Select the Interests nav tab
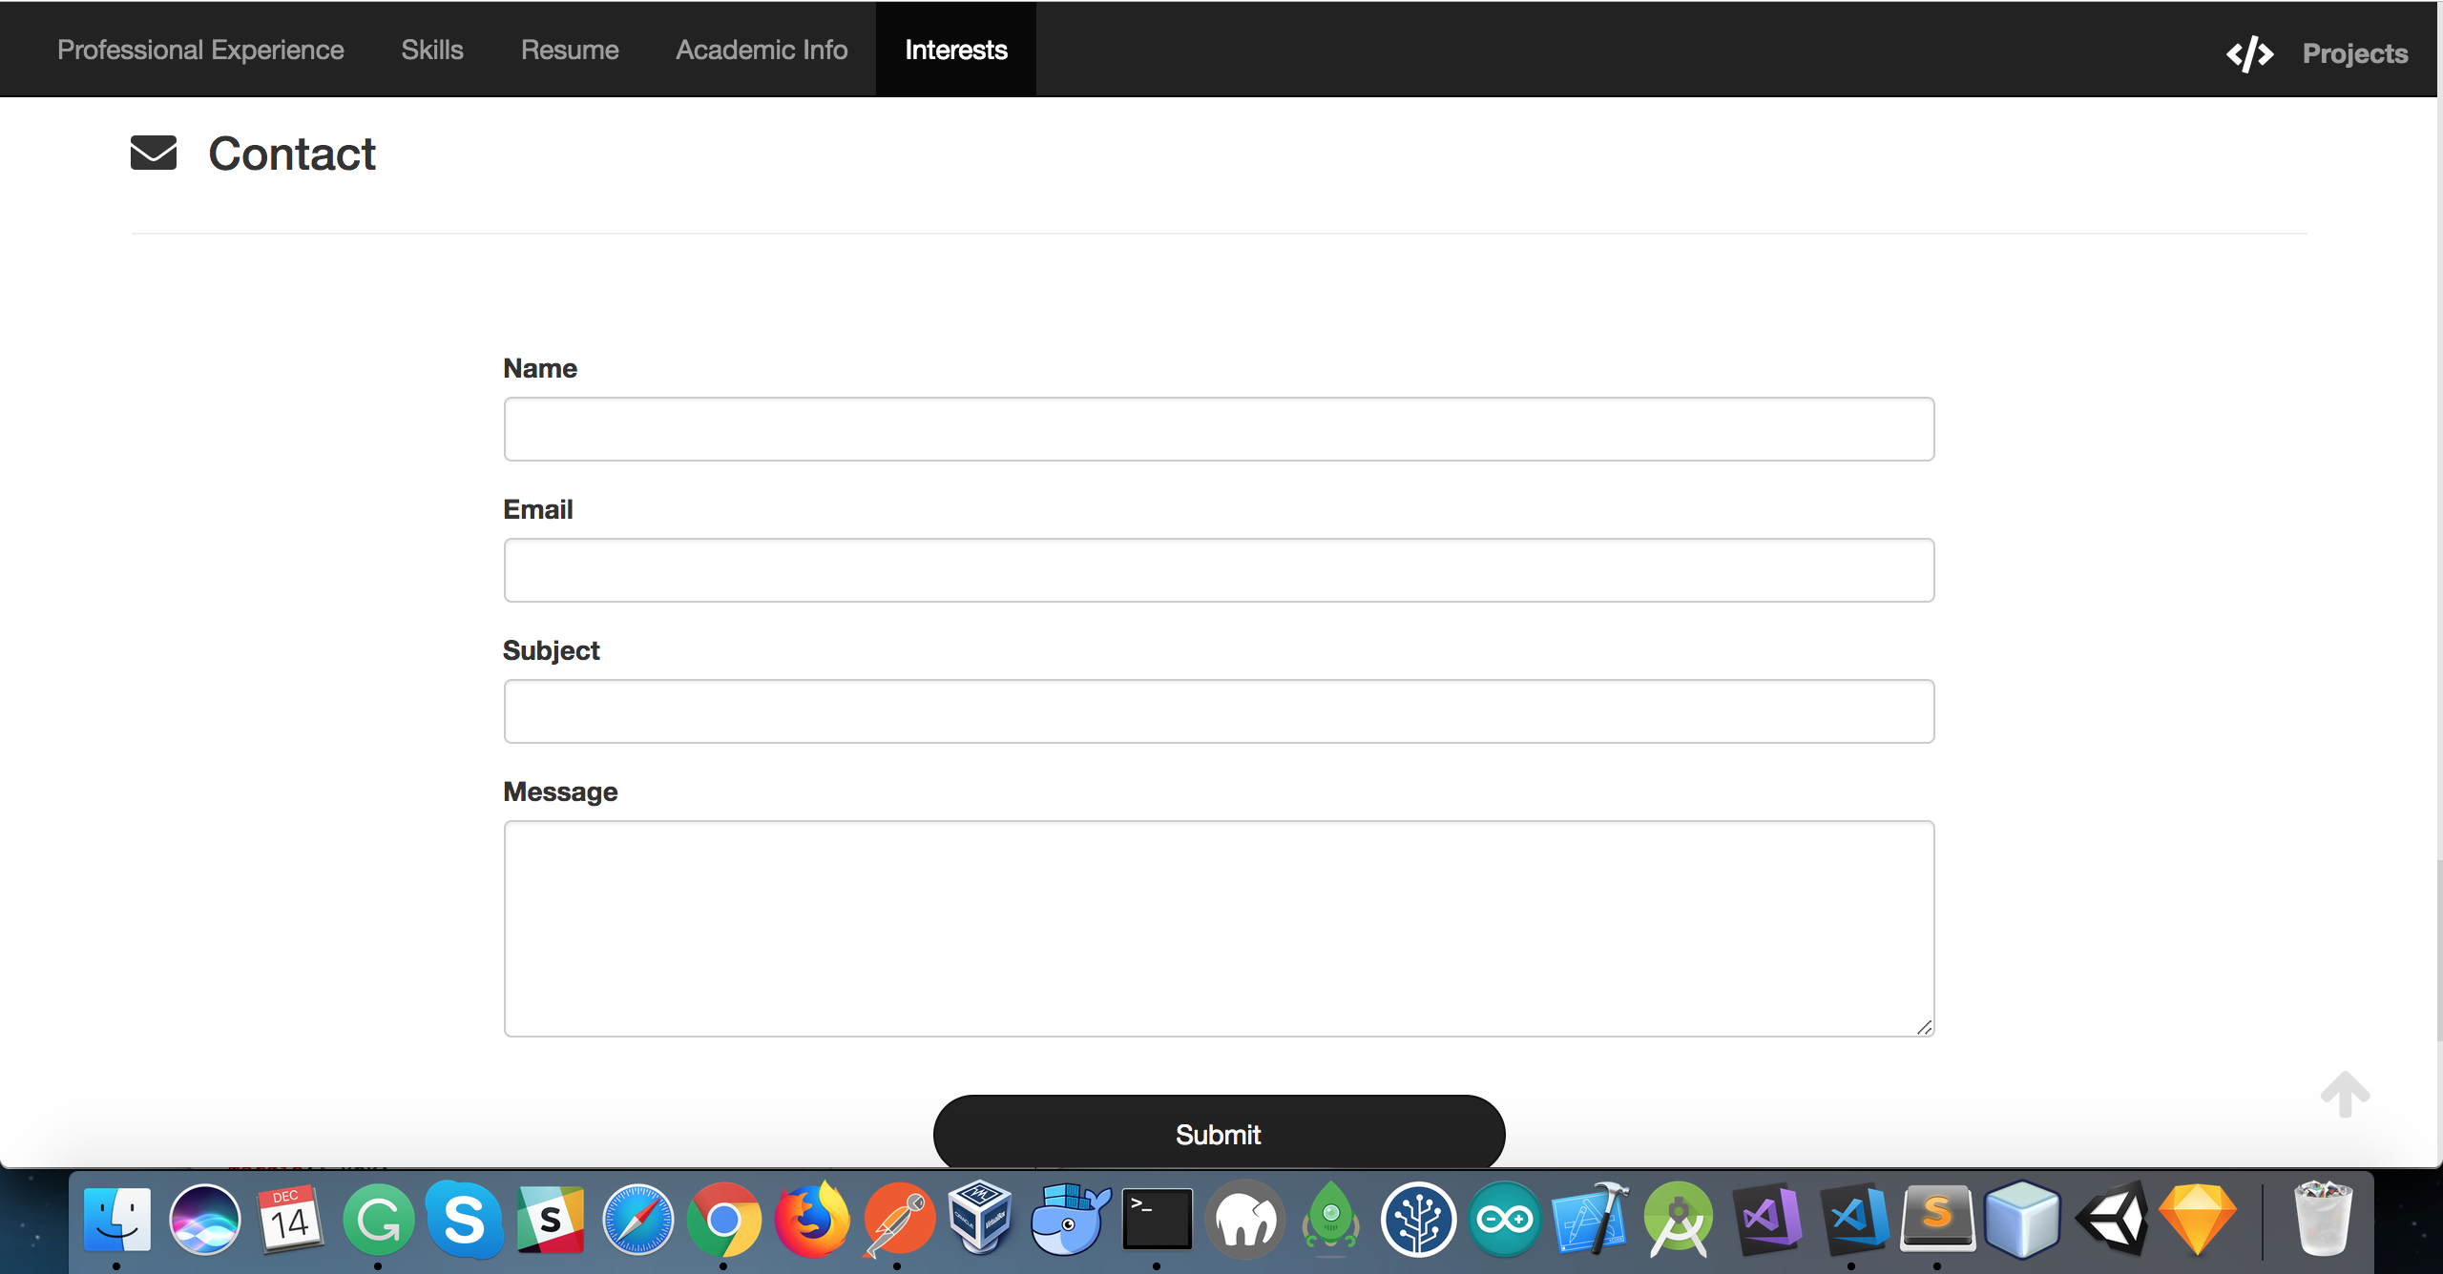 coord(955,50)
